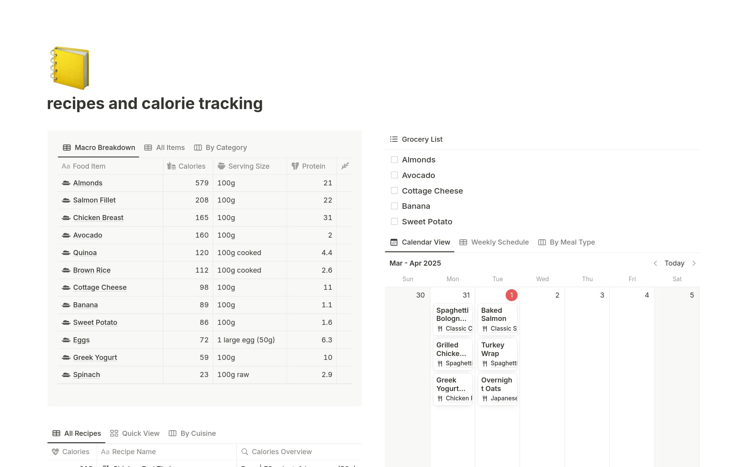This screenshot has height=467, width=748.
Task: Check Sweet Potato on the grocery list
Action: pyautogui.click(x=394, y=221)
